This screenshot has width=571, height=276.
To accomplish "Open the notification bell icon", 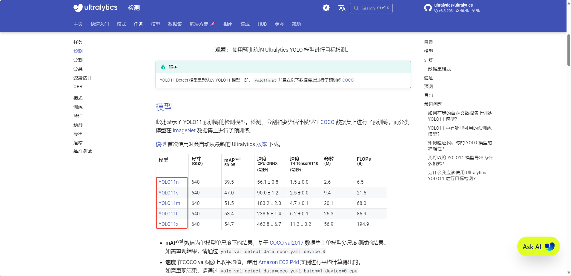I will coord(326,8).
